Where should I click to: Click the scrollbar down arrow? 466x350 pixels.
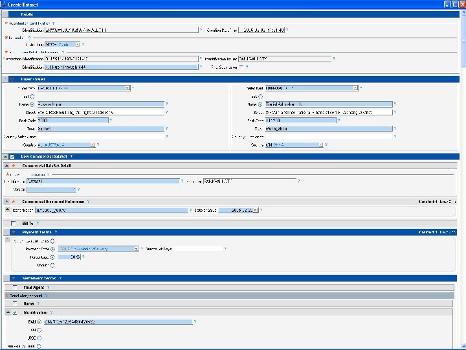(463, 347)
